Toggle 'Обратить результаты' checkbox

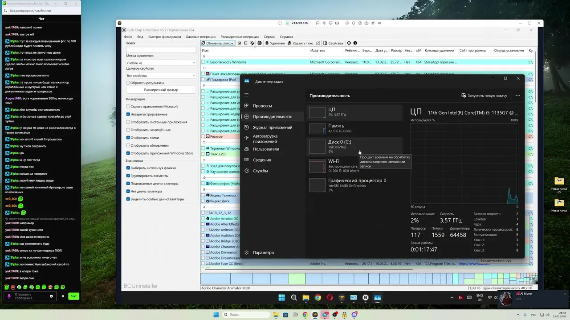tap(128, 83)
